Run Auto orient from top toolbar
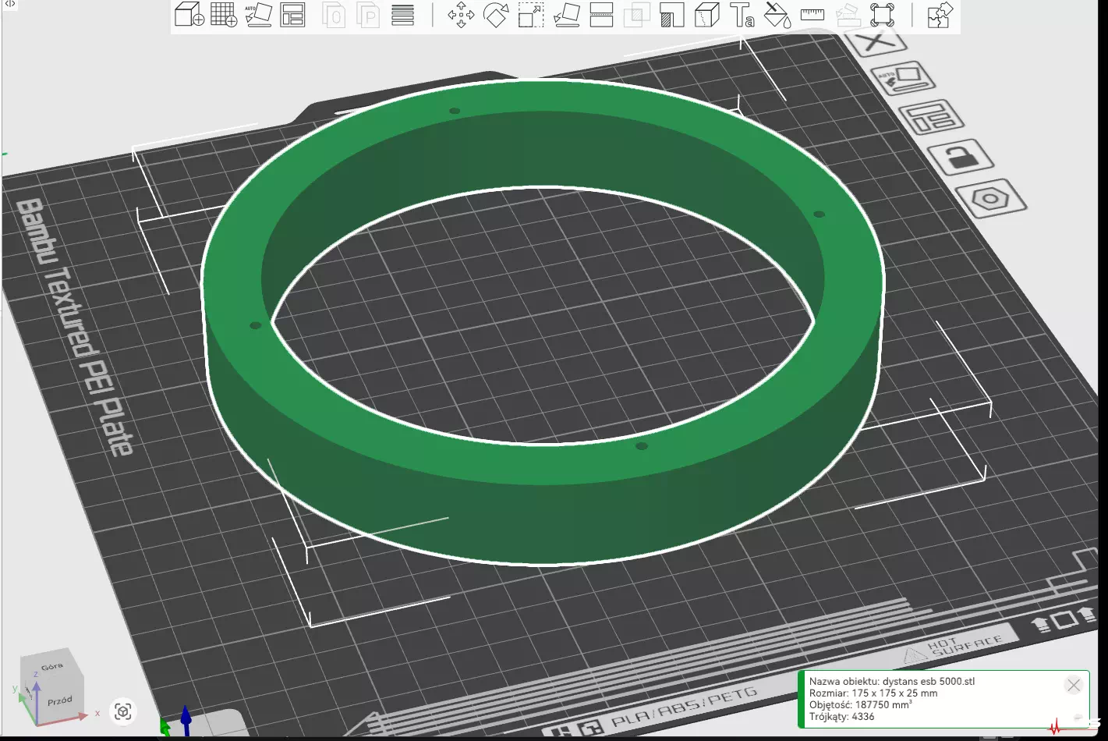The image size is (1108, 741). (x=258, y=15)
